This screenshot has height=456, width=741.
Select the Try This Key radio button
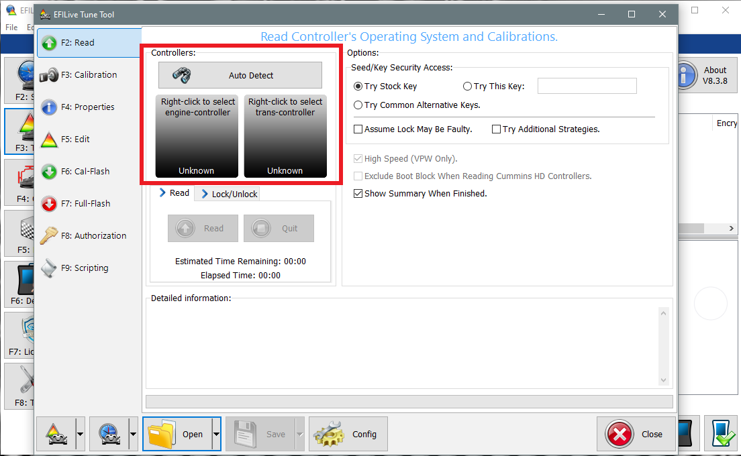pos(466,86)
